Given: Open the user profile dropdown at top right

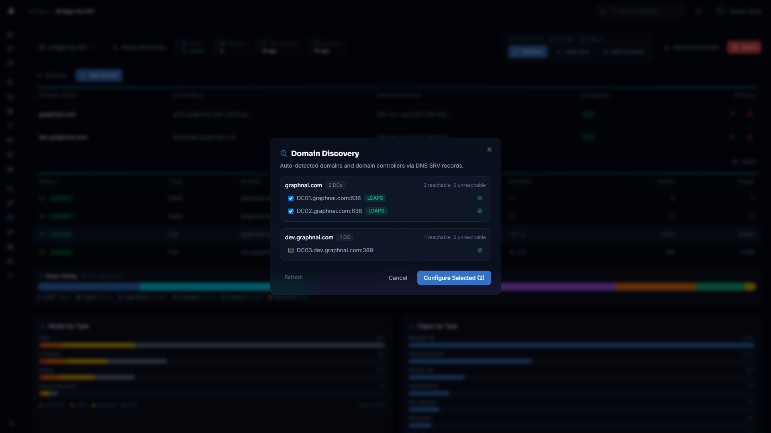Looking at the screenshot, I should click(739, 11).
